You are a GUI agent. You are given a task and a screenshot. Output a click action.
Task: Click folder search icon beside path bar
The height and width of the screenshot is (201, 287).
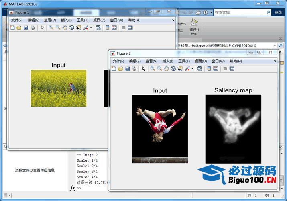point(281,45)
